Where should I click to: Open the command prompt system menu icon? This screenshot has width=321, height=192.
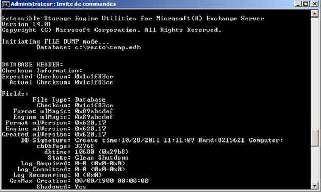coord(5,4)
